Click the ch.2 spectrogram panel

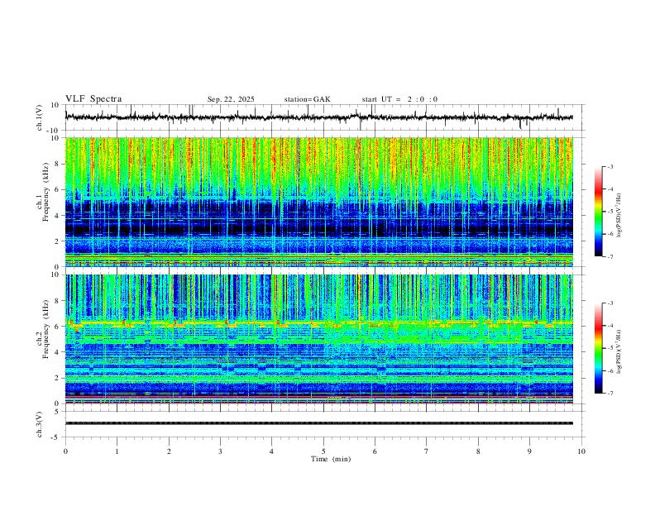[318, 339]
